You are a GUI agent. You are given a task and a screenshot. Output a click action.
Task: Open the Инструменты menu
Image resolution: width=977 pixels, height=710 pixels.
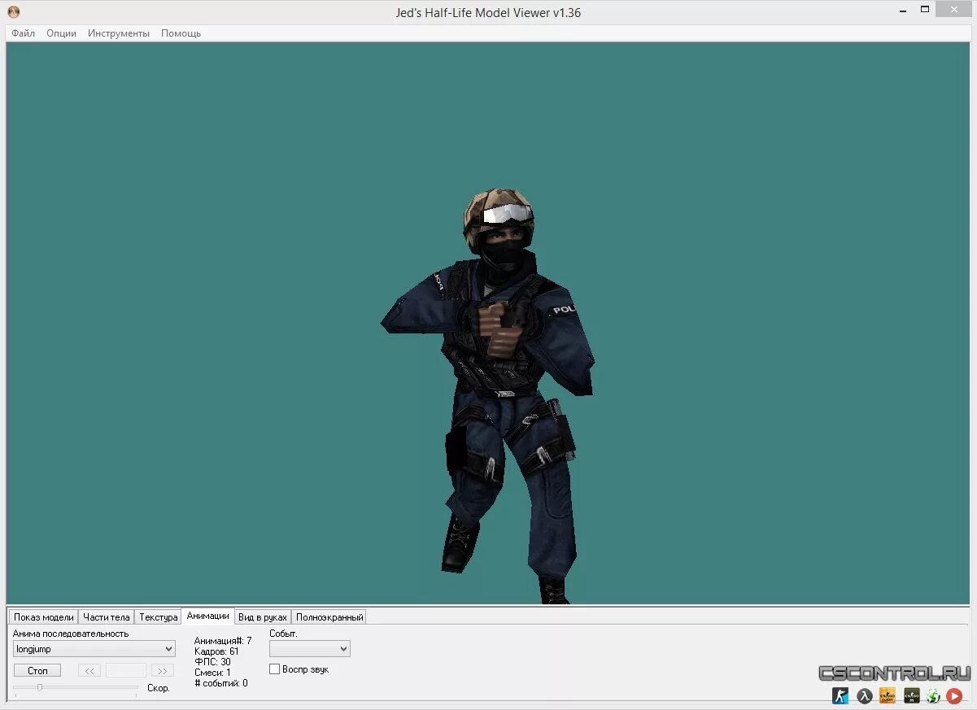click(119, 33)
